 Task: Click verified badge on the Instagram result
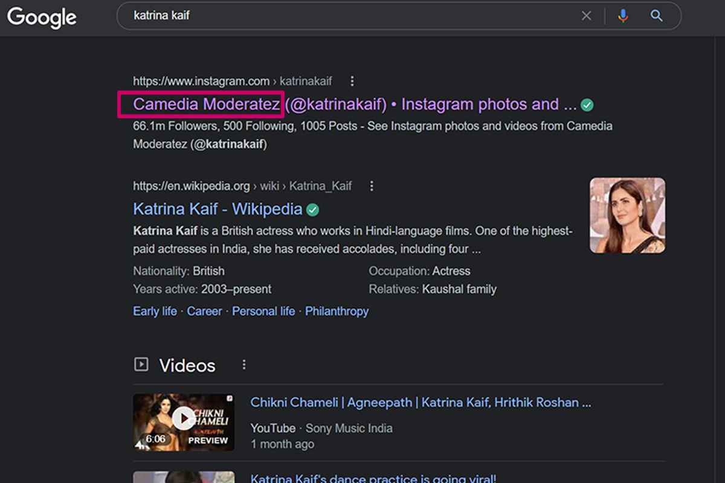587,105
